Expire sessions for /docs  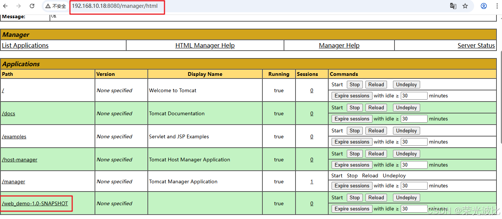click(x=352, y=119)
